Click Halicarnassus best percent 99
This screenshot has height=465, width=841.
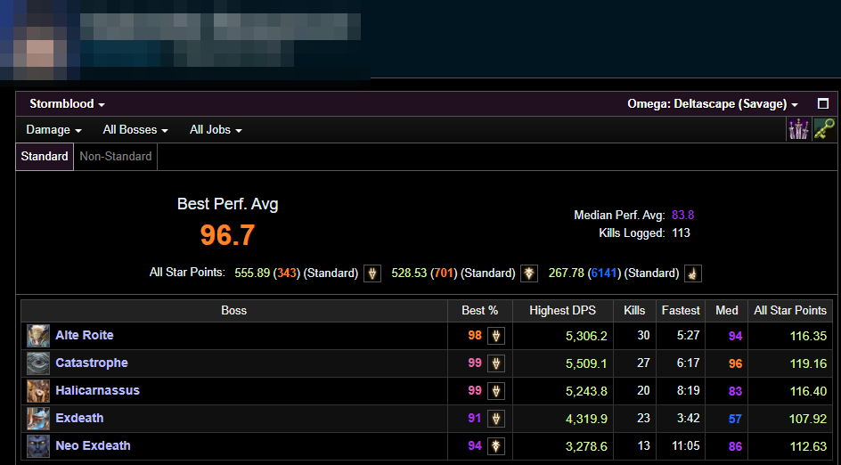click(x=475, y=390)
